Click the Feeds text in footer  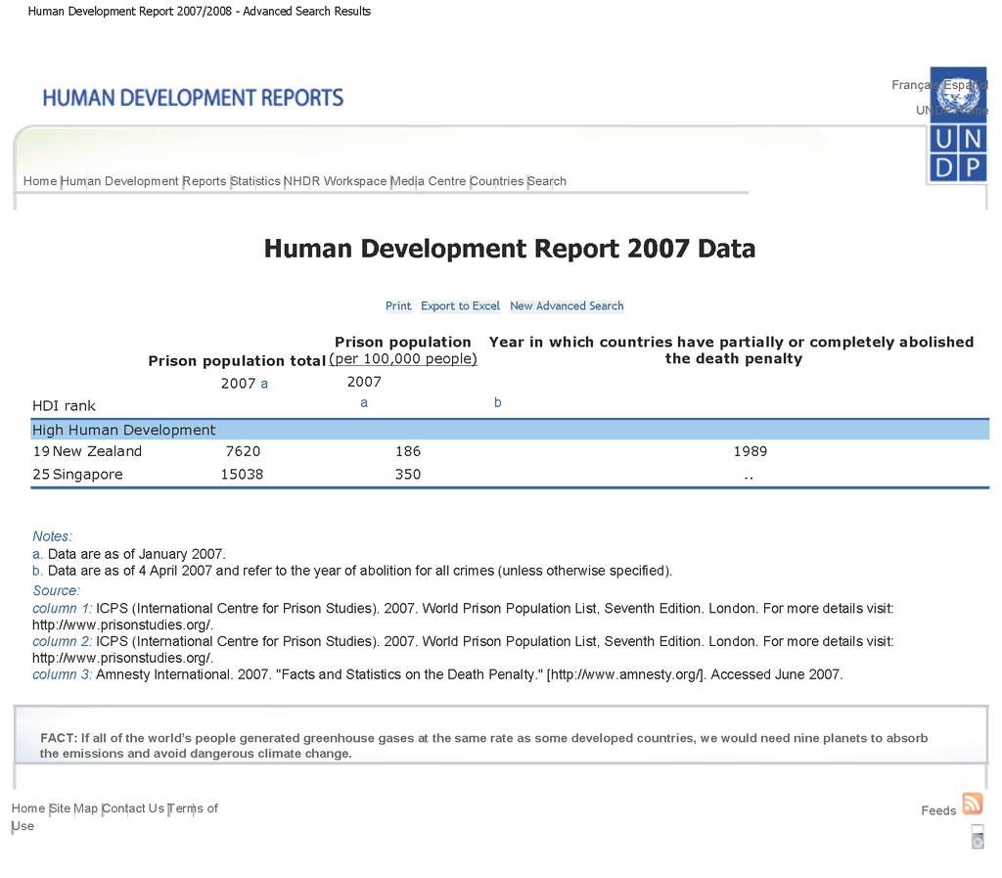(938, 810)
